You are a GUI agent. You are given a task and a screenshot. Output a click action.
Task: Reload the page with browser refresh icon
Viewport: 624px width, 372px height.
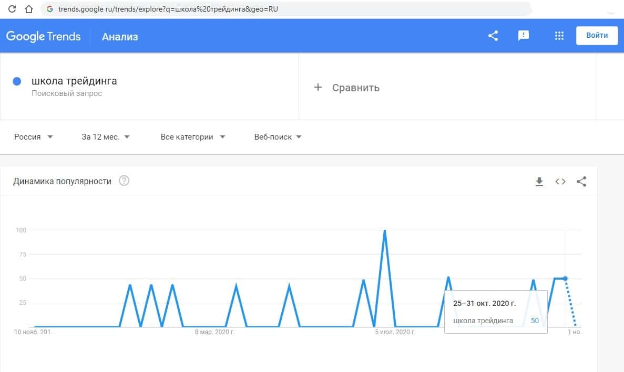[x=13, y=9]
